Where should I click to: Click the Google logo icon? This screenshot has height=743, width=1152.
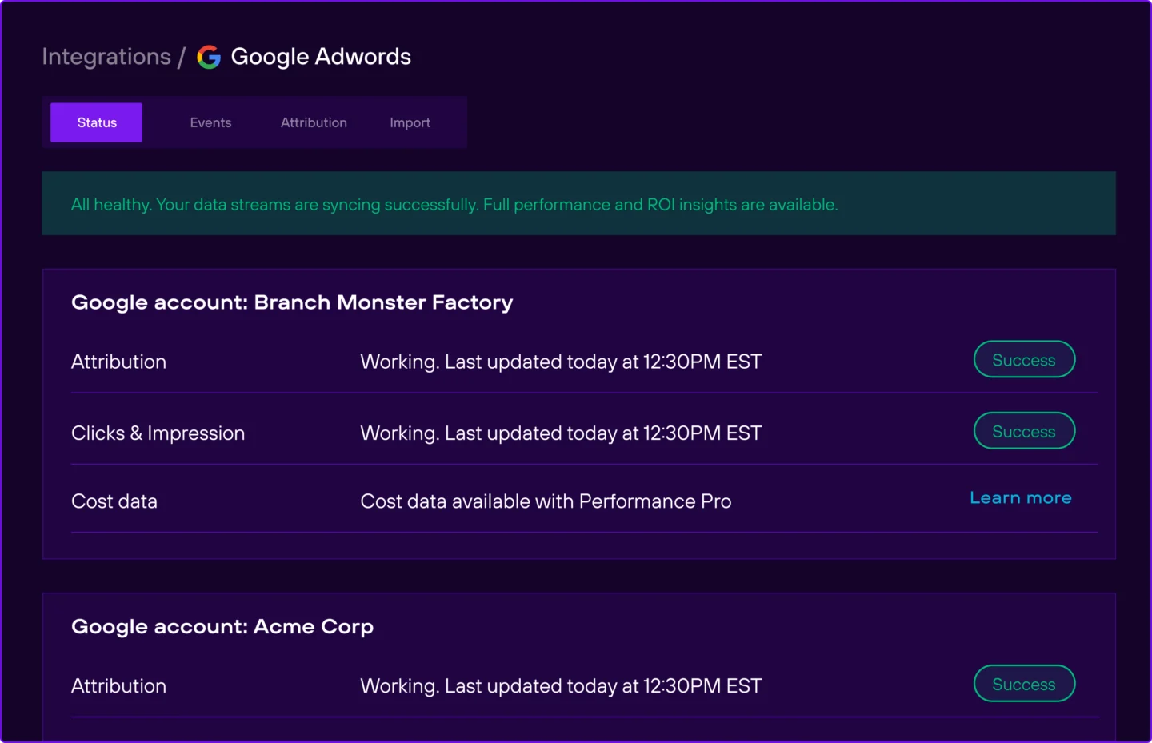tap(209, 57)
